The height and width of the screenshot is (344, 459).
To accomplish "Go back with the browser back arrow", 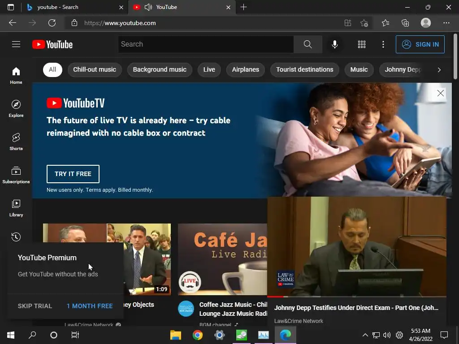I will click(x=13, y=23).
